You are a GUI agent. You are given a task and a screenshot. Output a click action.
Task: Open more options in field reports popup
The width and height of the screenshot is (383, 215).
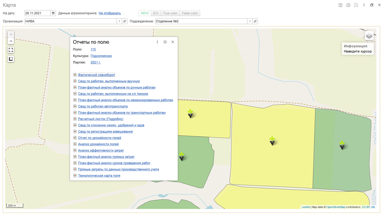click(157, 42)
